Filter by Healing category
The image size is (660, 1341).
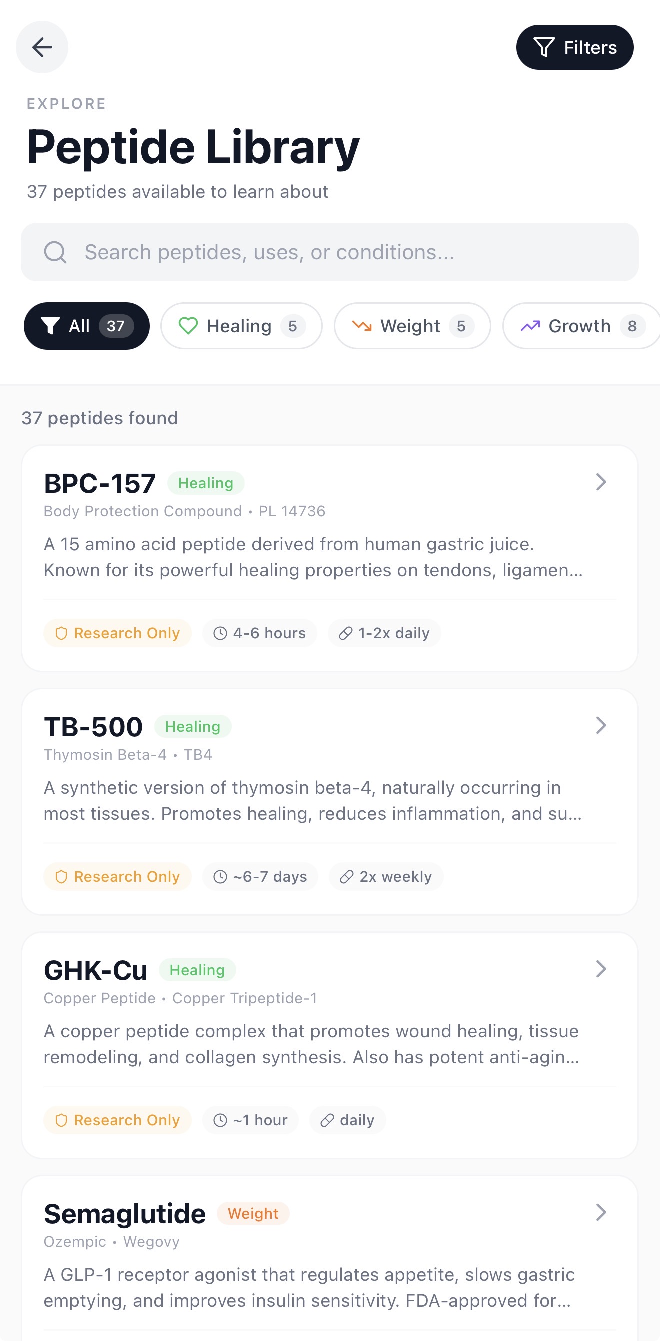(241, 326)
